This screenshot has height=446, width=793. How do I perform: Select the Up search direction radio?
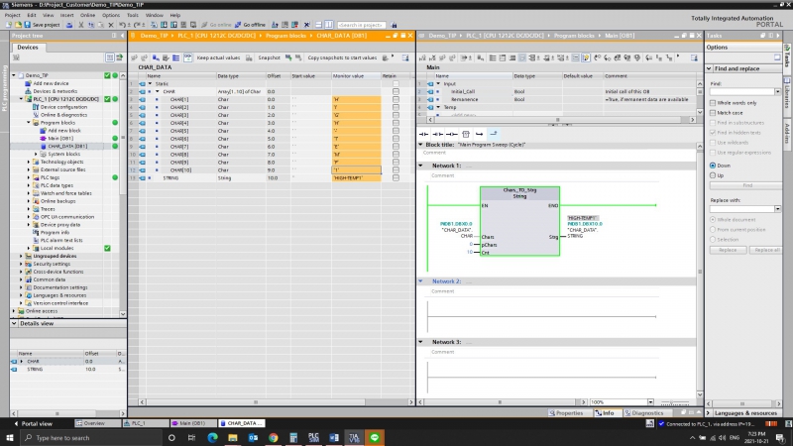(x=713, y=175)
